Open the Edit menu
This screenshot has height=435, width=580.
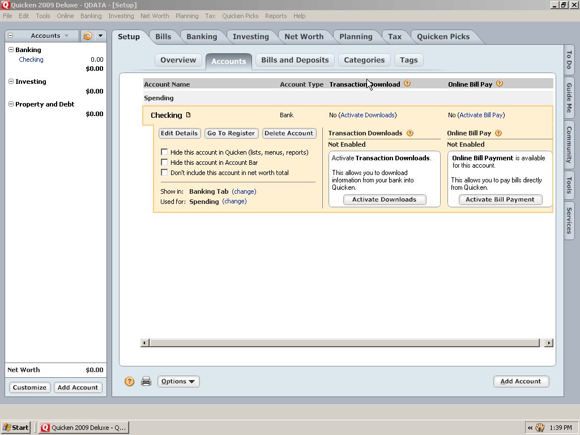[24, 16]
